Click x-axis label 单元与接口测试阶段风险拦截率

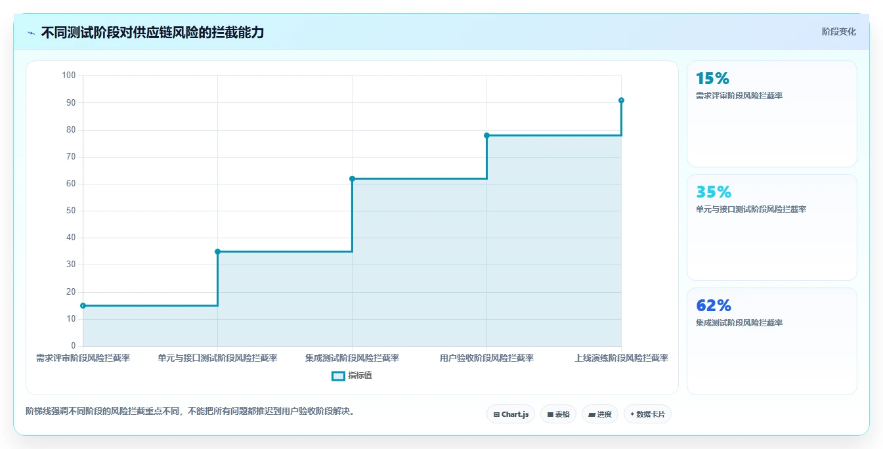coord(217,358)
